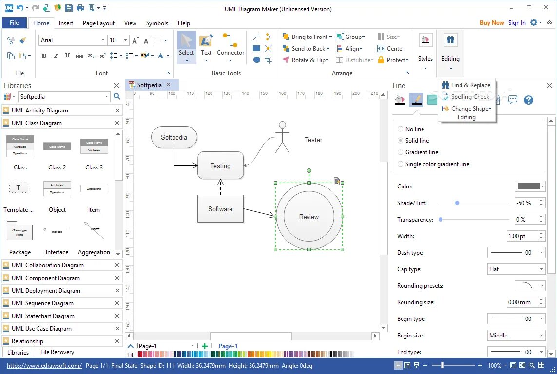
Task: Click the Buy Now link
Action: click(x=492, y=22)
